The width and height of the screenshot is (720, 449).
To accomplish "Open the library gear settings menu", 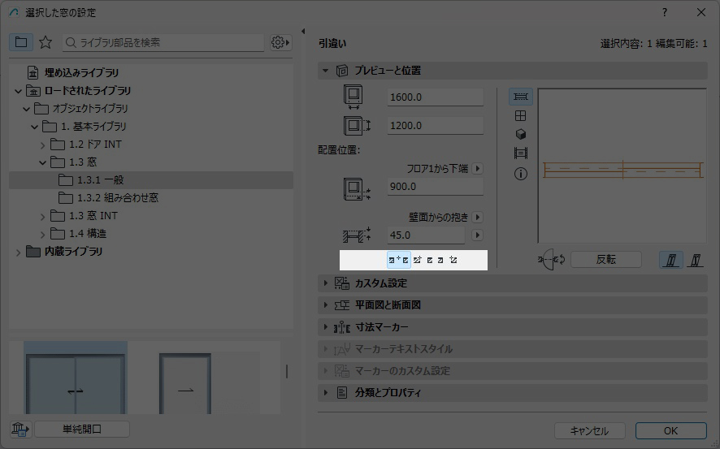I will (x=280, y=42).
